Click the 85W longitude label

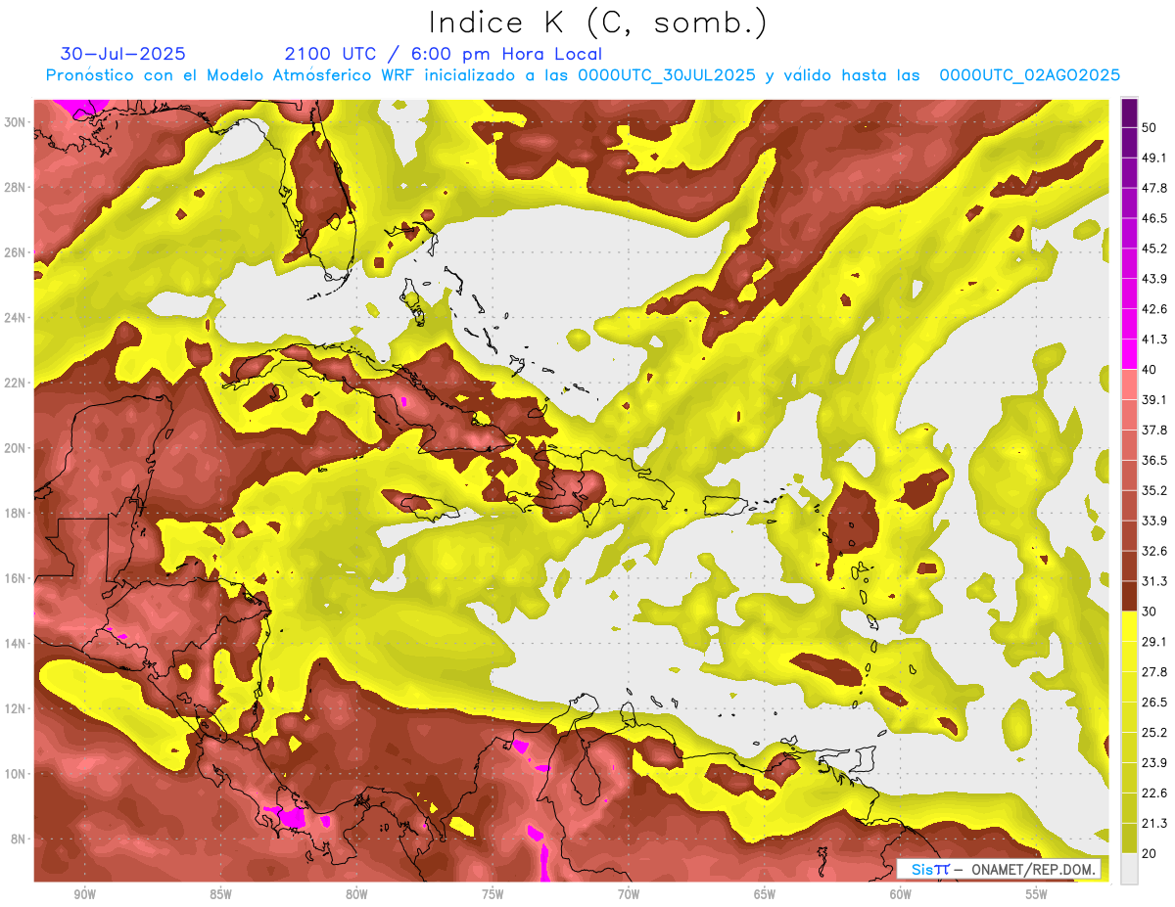pos(220,894)
